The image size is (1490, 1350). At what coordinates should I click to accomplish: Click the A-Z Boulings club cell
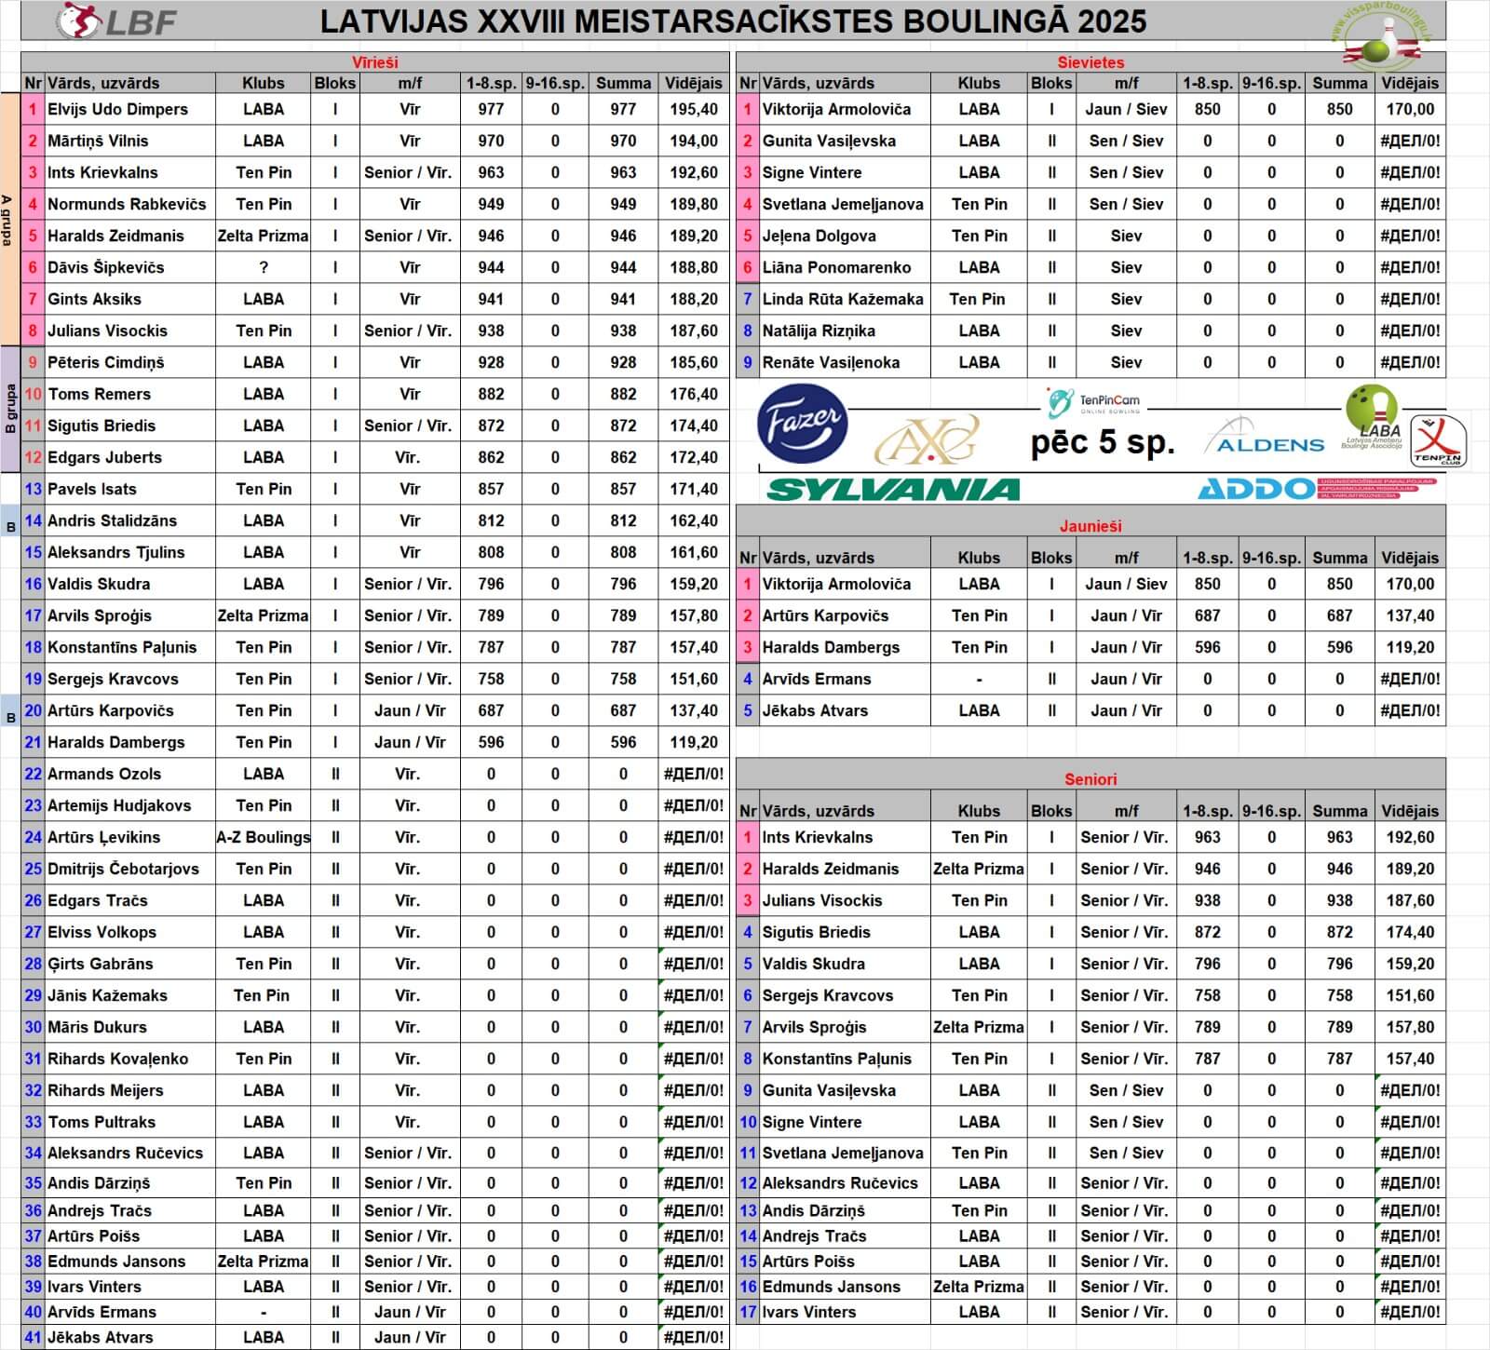[x=264, y=837]
